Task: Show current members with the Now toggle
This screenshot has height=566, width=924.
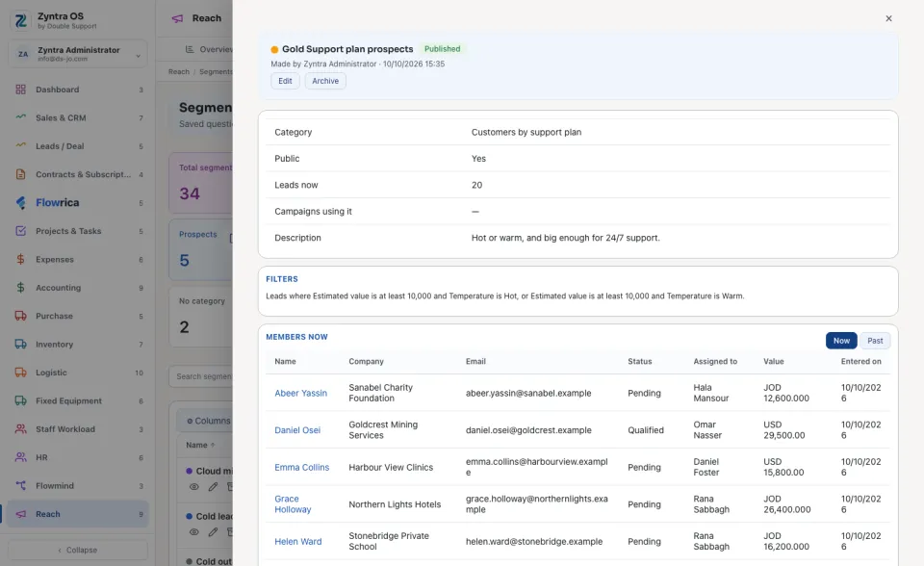Action: 841,341
